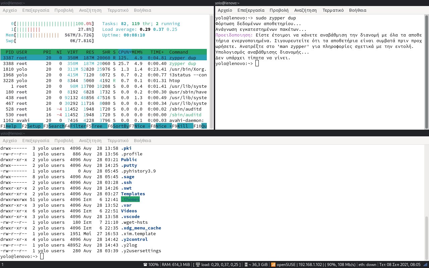429x268 pixels.
Task: Sort htop by the RES column header
Action: pos(90,52)
